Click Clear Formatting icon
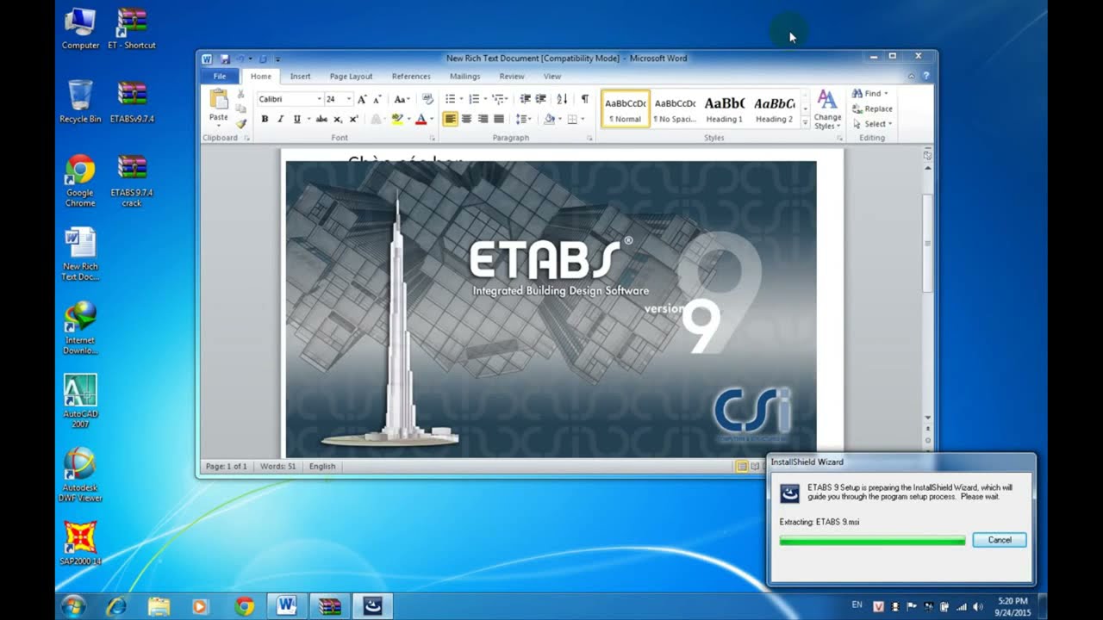 point(427,99)
